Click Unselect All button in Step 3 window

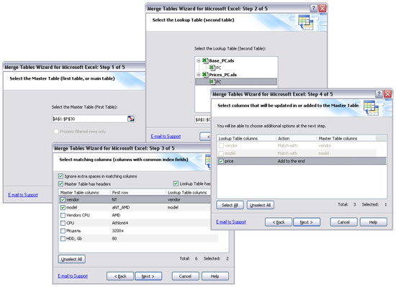tap(72, 259)
